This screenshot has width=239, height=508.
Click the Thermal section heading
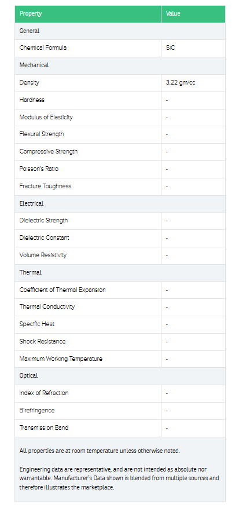[x=31, y=272]
